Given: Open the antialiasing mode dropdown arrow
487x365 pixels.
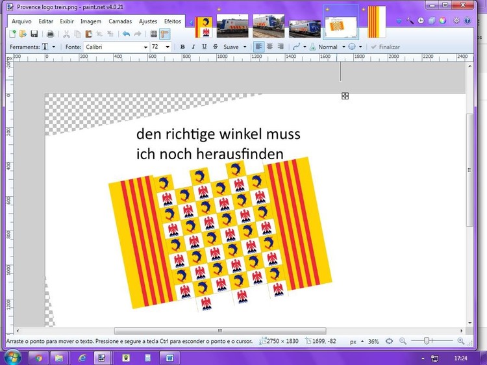Looking at the screenshot, I should coord(305,47).
